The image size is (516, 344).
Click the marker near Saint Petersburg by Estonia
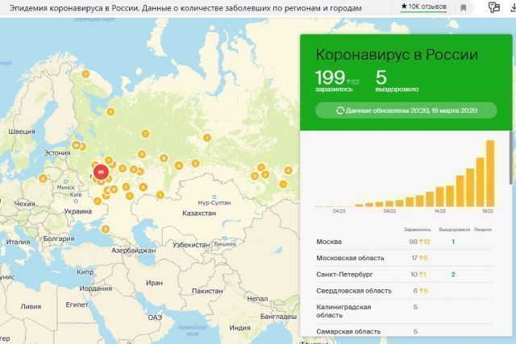pos(77,145)
